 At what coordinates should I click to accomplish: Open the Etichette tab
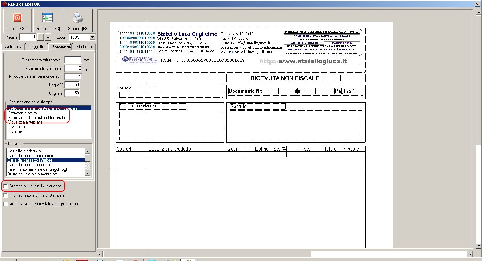pos(84,47)
